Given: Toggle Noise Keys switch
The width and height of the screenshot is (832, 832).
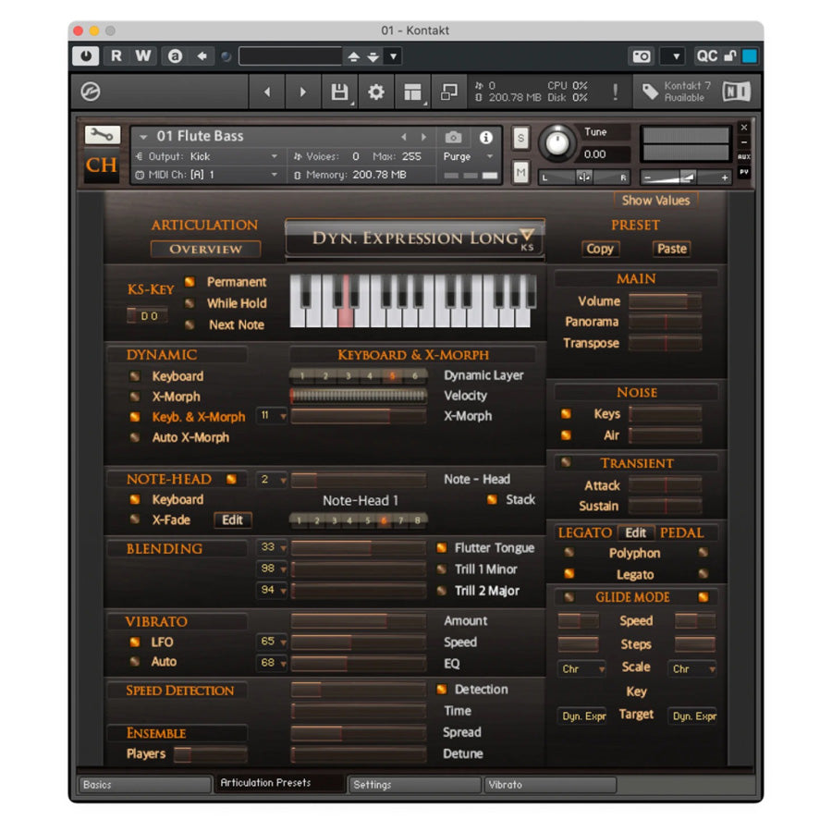Looking at the screenshot, I should (566, 414).
